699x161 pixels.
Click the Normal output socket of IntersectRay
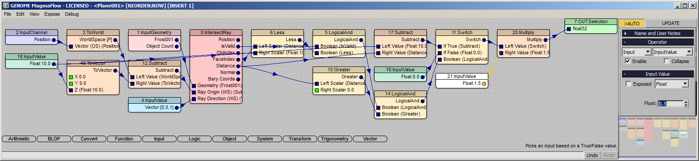238,73
